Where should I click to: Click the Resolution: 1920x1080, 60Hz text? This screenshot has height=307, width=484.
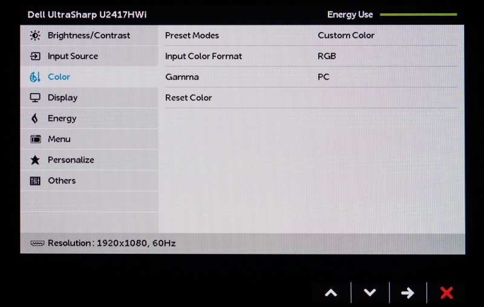tap(112, 243)
